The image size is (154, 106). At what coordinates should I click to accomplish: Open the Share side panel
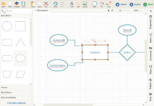click(151, 69)
